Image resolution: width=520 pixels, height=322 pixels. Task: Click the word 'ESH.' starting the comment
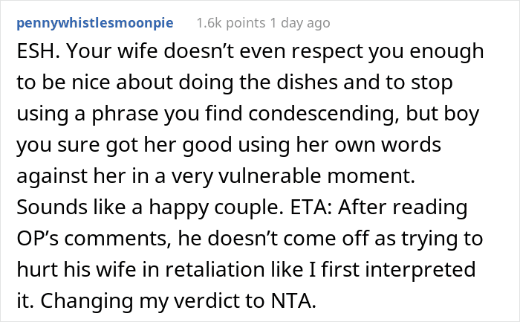[38, 51]
